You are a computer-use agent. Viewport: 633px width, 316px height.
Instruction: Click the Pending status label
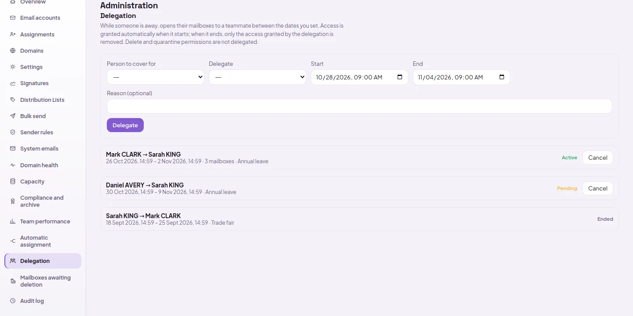[567, 188]
